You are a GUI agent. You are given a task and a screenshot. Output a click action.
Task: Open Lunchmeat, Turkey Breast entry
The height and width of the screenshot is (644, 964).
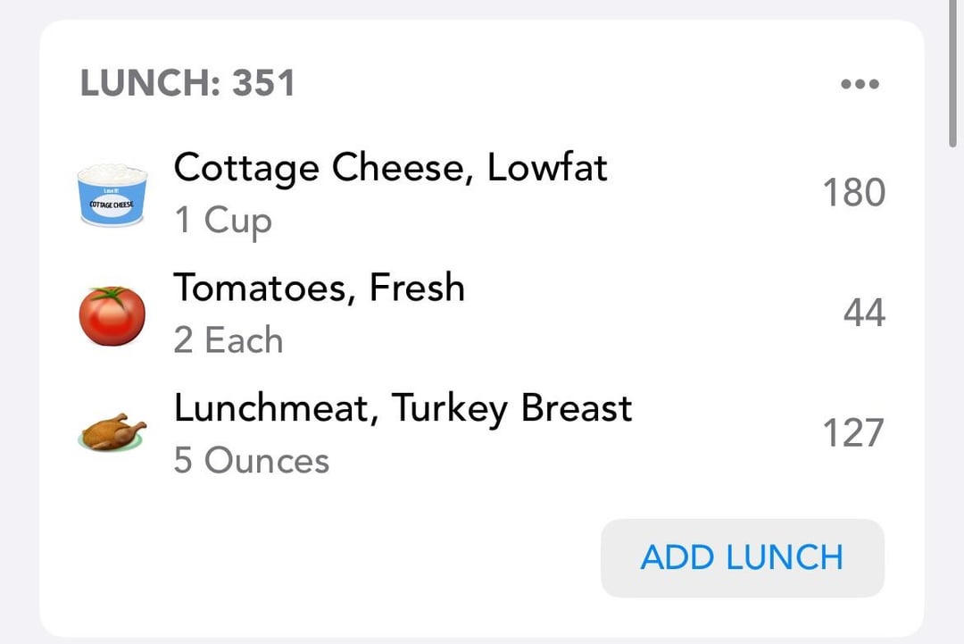click(482, 433)
